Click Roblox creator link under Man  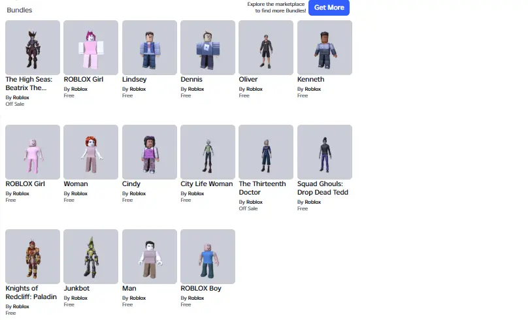coord(138,298)
